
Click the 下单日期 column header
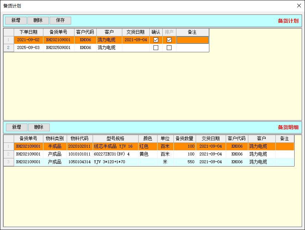[x=29, y=32]
